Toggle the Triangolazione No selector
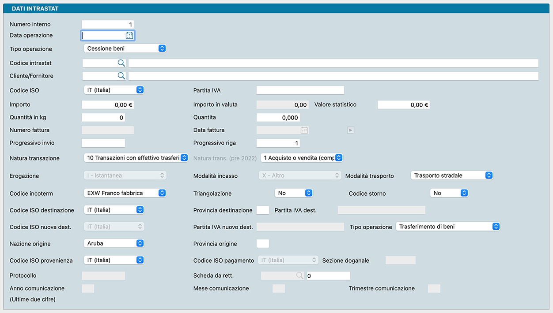553x313 pixels. click(294, 193)
